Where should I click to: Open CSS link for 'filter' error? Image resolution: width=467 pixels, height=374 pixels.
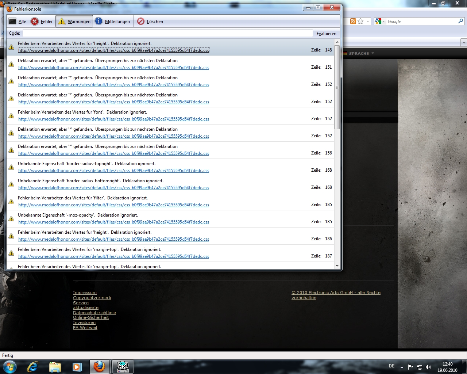[x=113, y=205]
